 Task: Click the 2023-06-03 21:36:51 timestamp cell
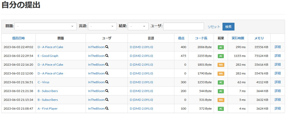click(x=18, y=82)
